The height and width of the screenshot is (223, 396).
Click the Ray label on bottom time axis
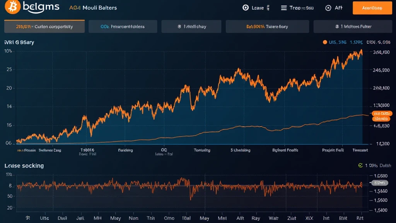[256, 218]
